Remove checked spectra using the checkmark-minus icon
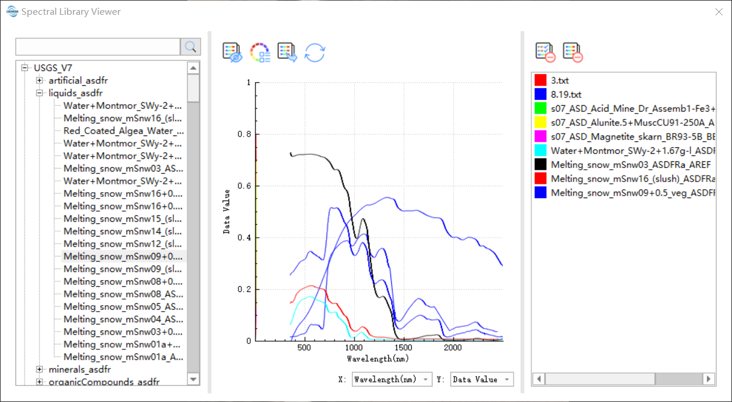732x402 pixels. click(544, 51)
